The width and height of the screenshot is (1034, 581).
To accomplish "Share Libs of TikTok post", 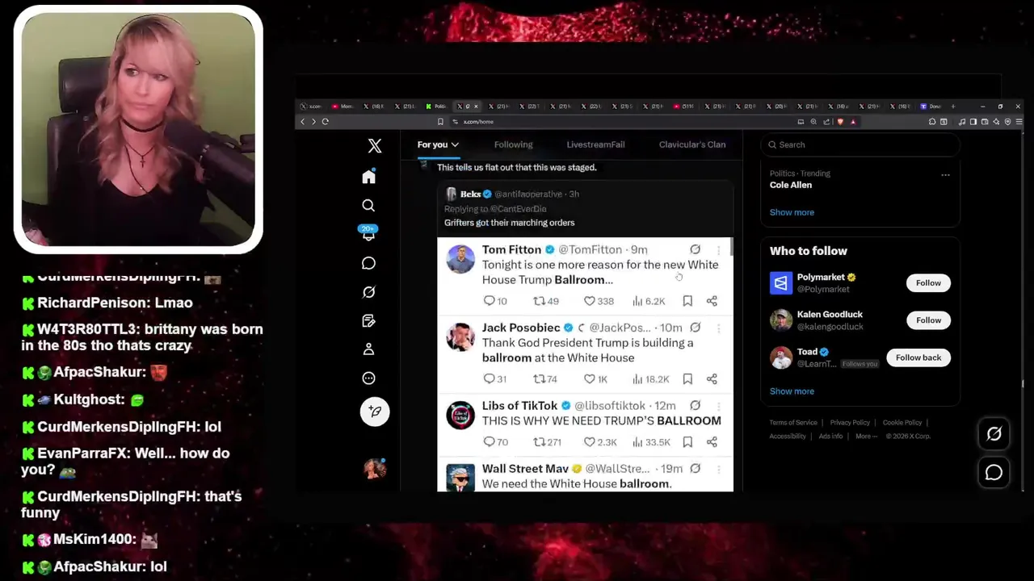I will tap(712, 442).
